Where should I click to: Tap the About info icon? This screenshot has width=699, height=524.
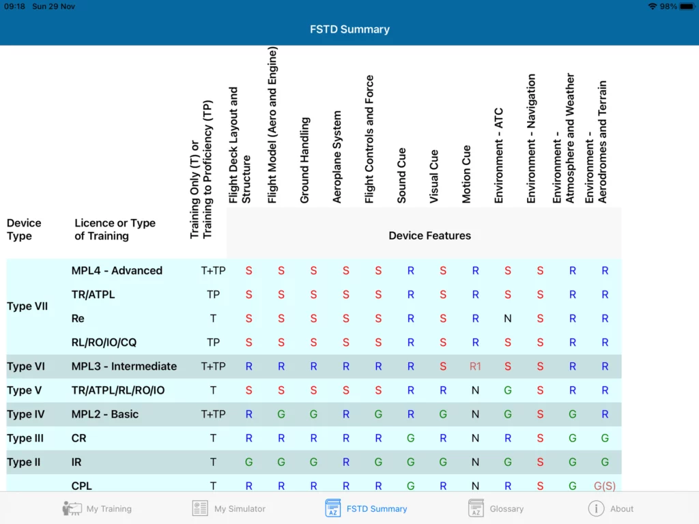[x=596, y=508]
